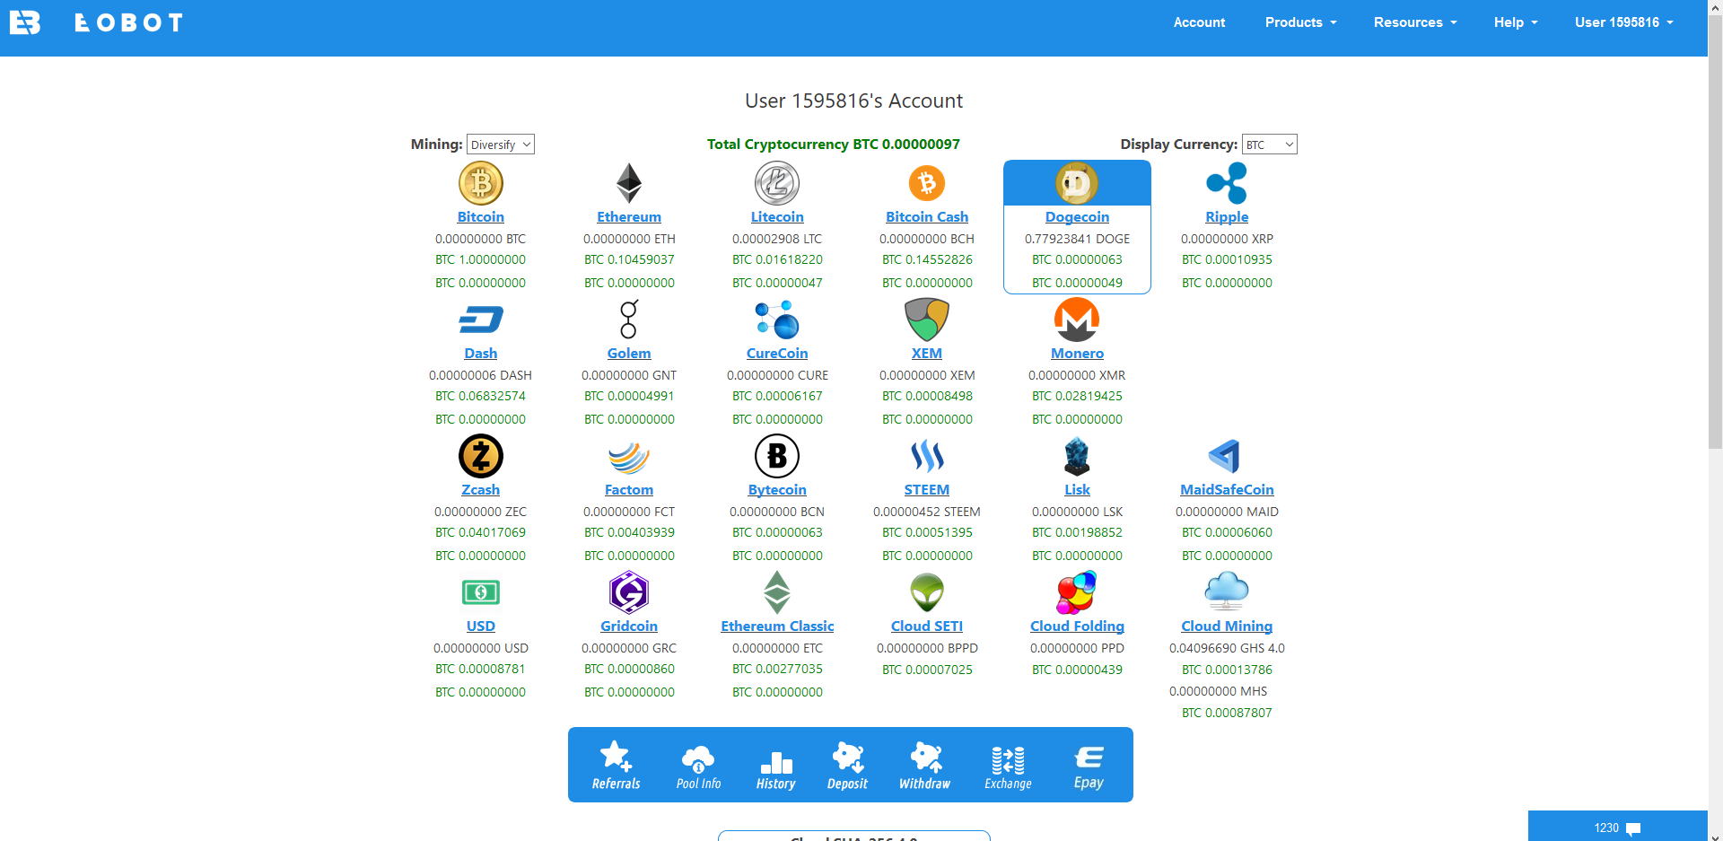
Task: Click the Bitcoin link
Action: [481, 217]
